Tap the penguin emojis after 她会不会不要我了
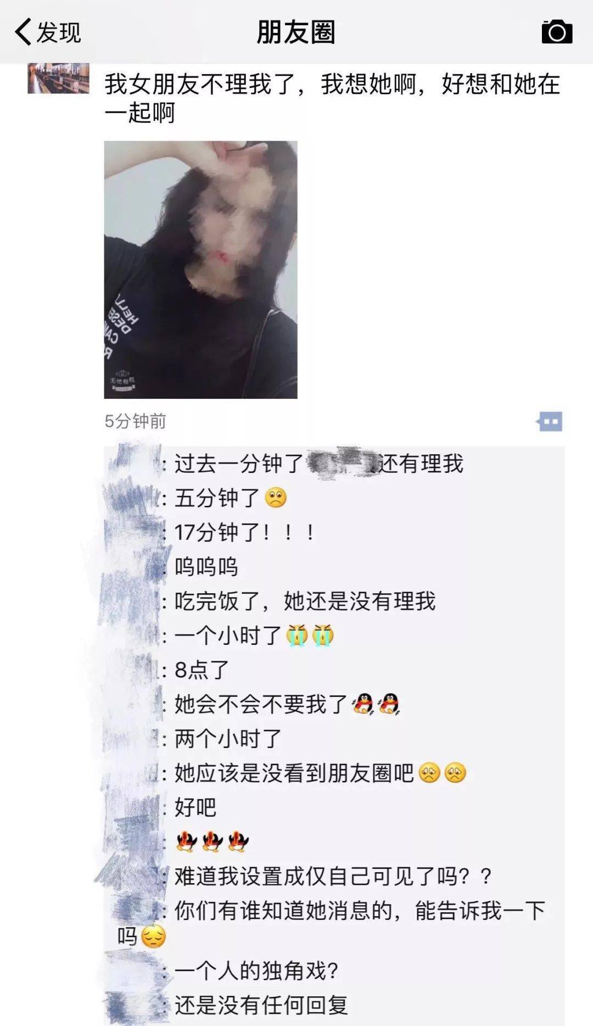The height and width of the screenshot is (1026, 593). coord(376,704)
